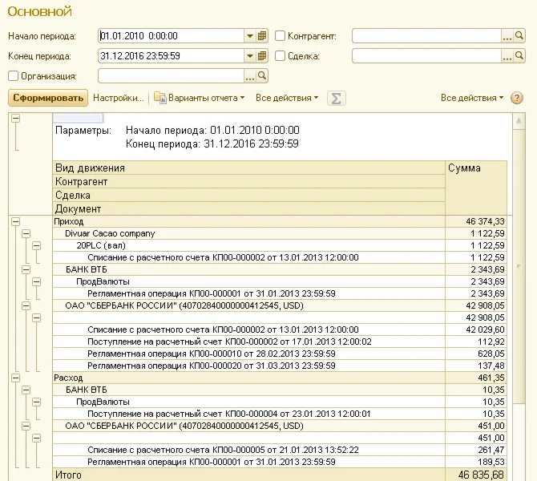Click the sum (Σ) toolbar icon
The width and height of the screenshot is (537, 481).
[x=337, y=98]
